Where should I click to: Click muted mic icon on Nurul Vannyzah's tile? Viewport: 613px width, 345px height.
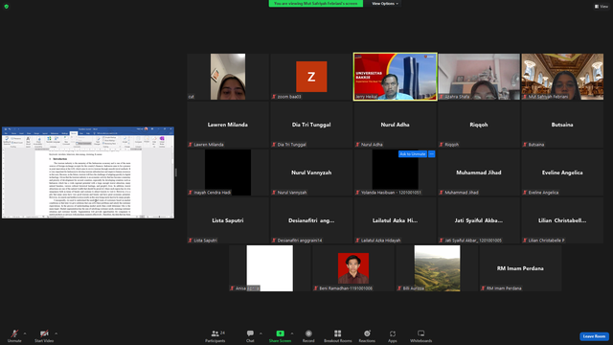click(274, 193)
